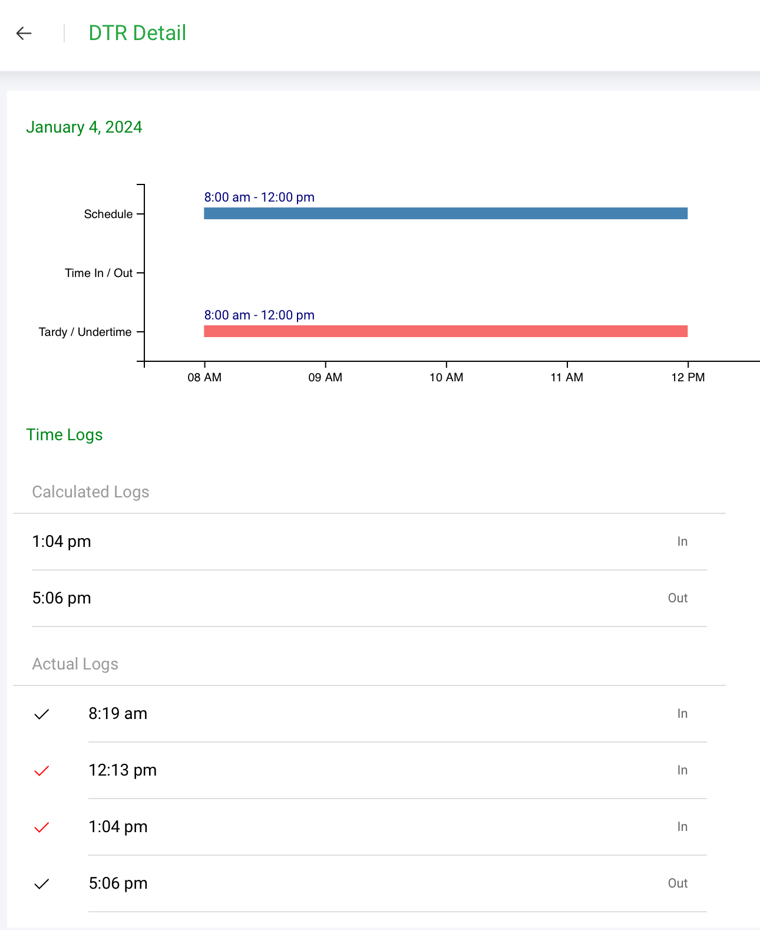Click the 12 PM axis tick label

(x=688, y=378)
